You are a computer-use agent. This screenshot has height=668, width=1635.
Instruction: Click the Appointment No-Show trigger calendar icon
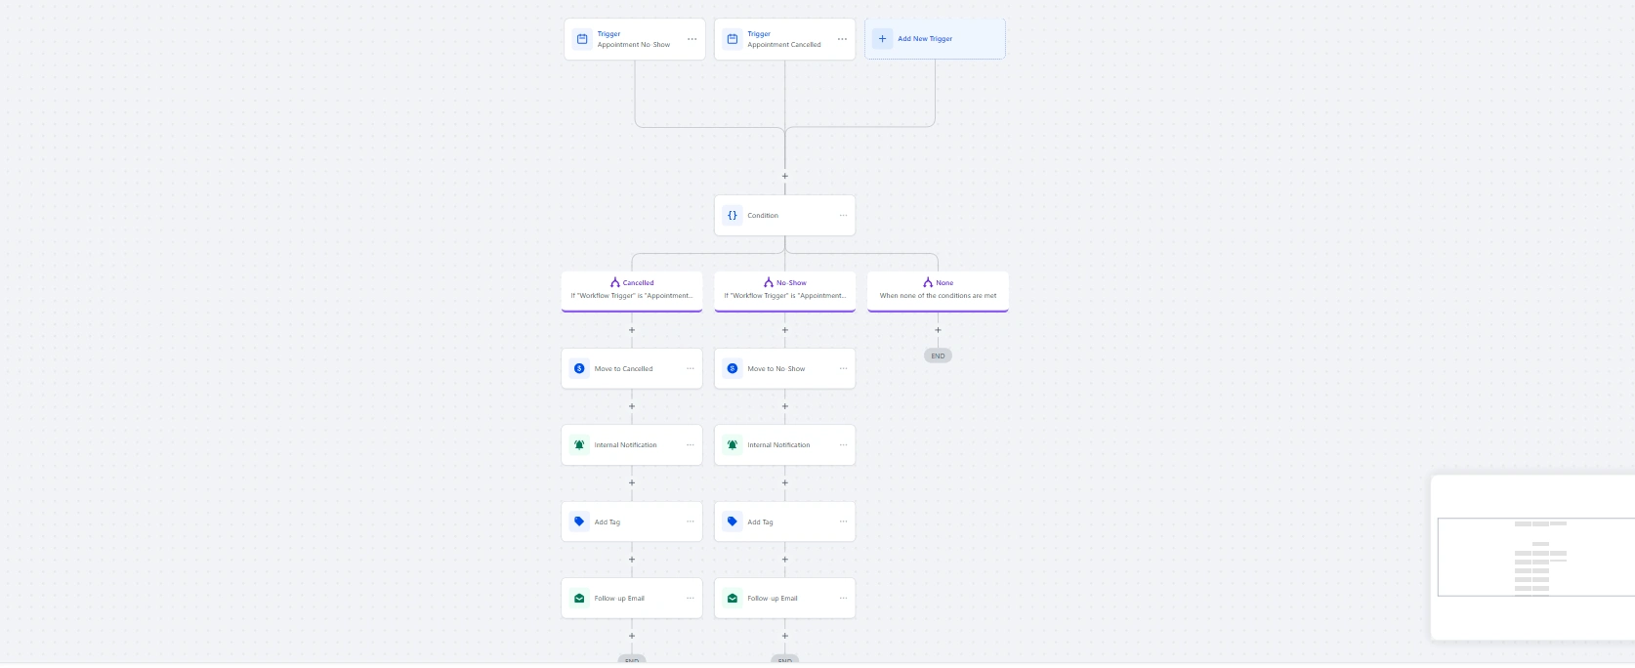582,39
